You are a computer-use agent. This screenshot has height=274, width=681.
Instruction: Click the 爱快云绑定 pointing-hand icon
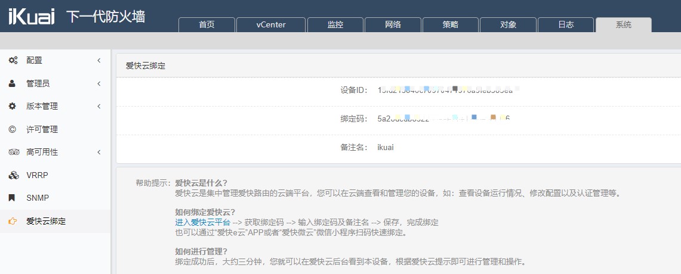click(x=13, y=221)
